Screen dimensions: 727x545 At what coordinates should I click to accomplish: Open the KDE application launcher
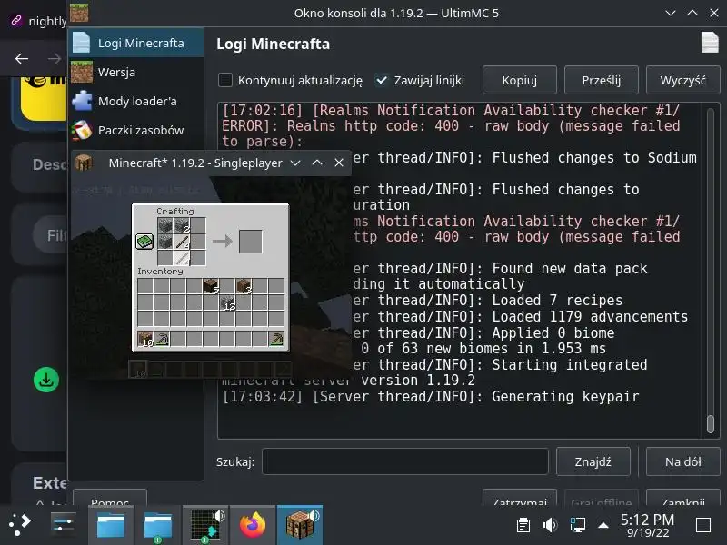point(19,525)
